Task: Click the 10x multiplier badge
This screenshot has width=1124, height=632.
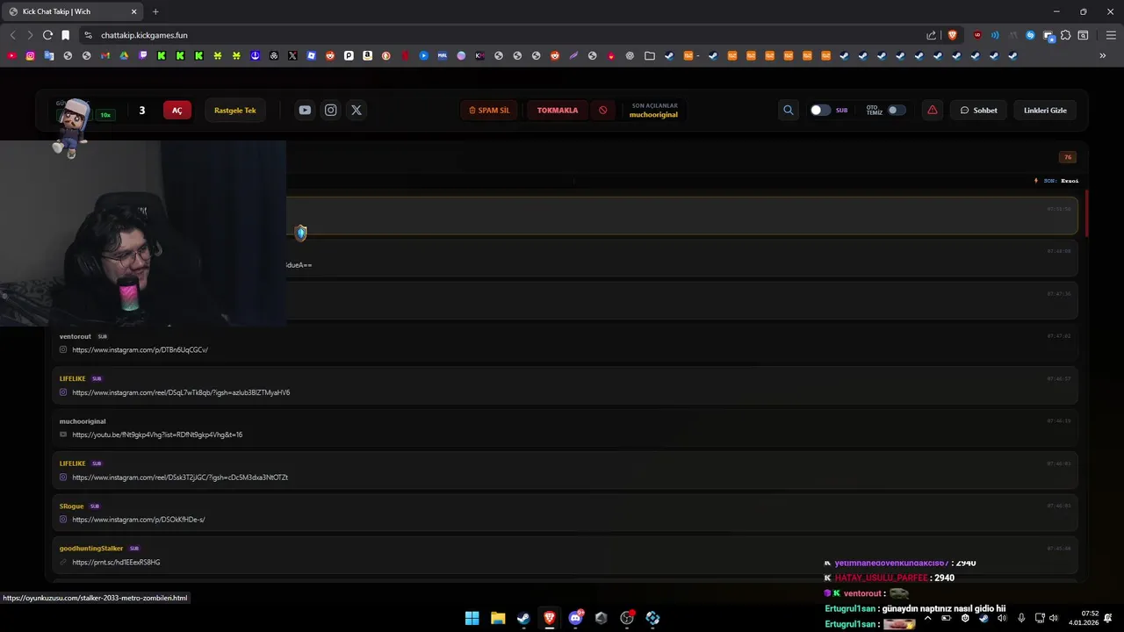Action: click(105, 115)
